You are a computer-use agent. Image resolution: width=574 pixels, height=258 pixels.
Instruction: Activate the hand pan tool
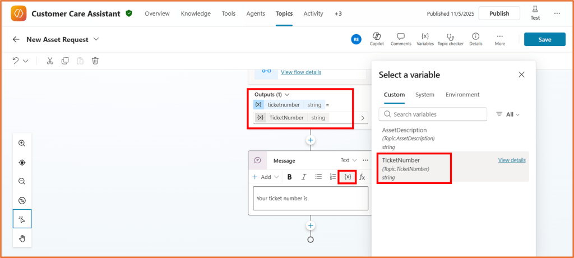coord(22,238)
